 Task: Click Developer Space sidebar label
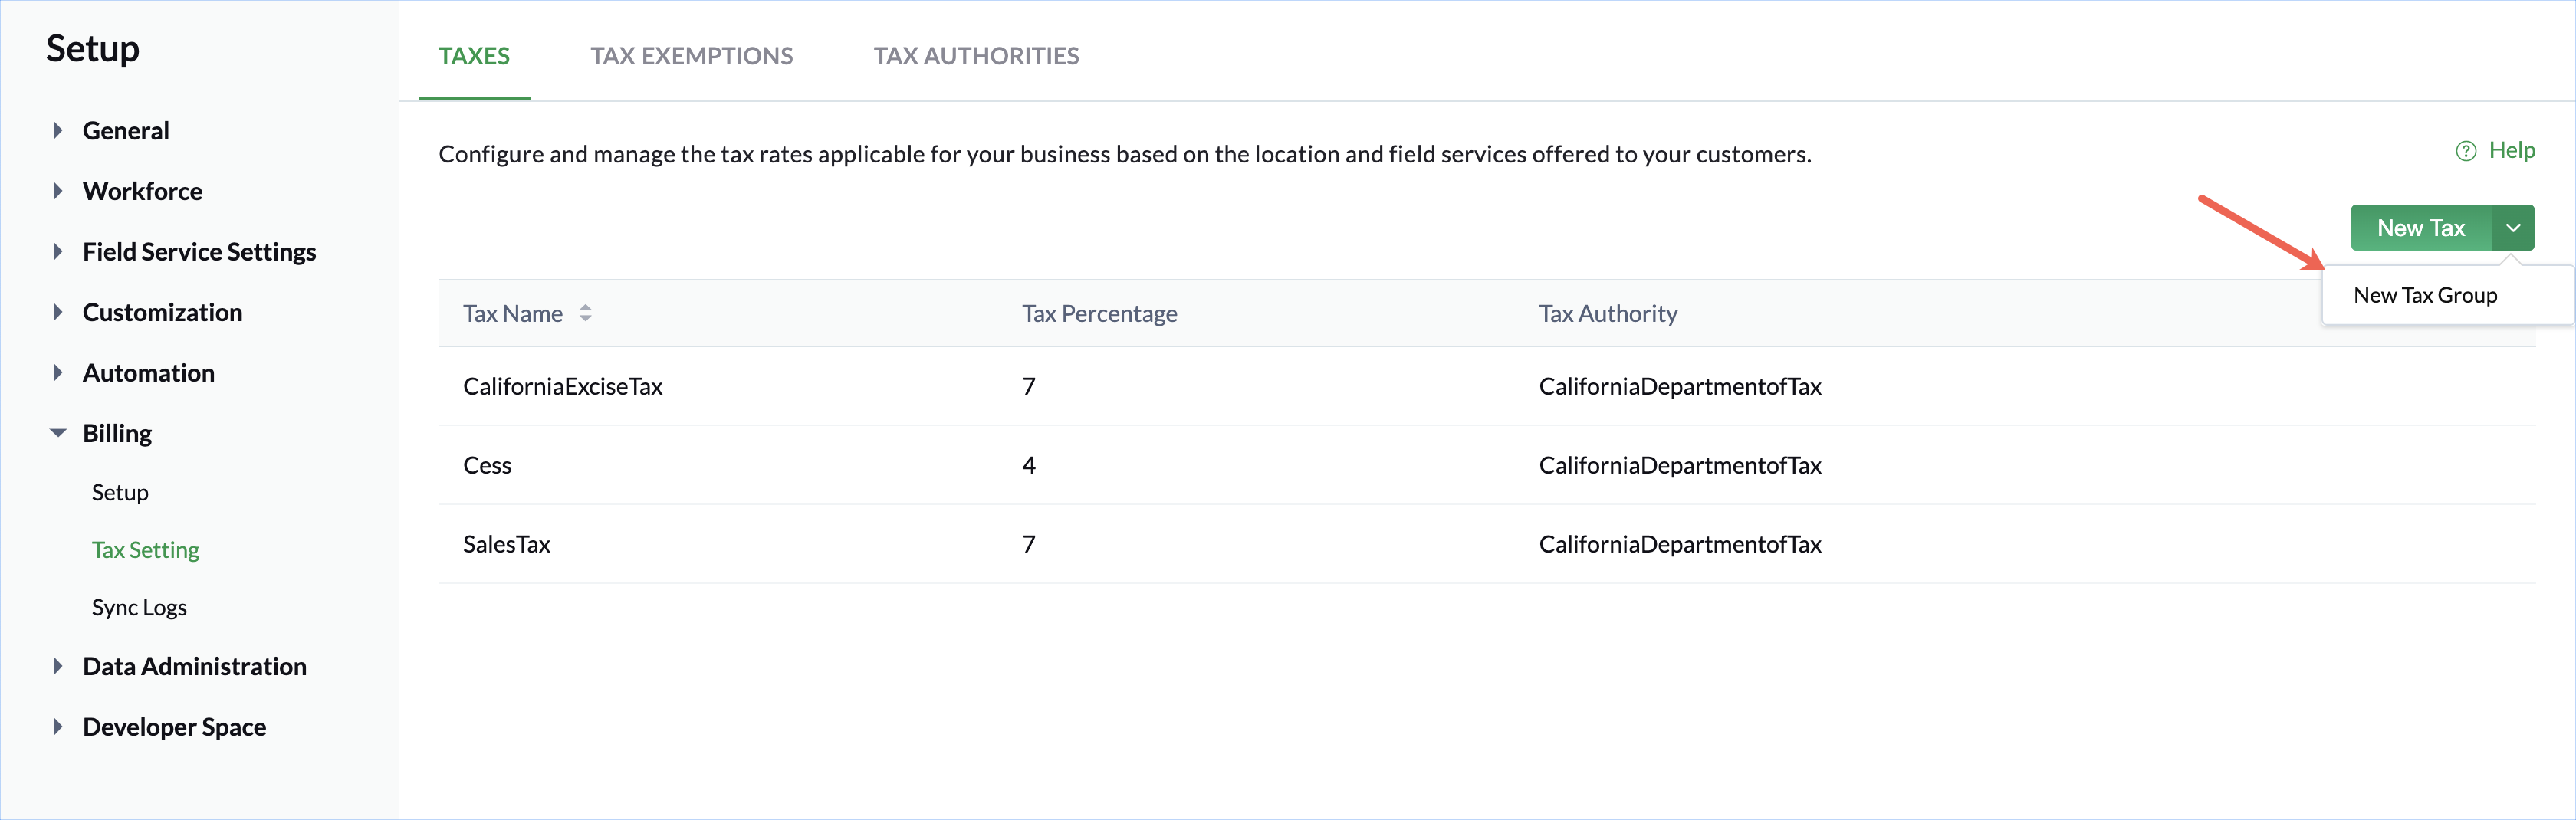click(174, 727)
